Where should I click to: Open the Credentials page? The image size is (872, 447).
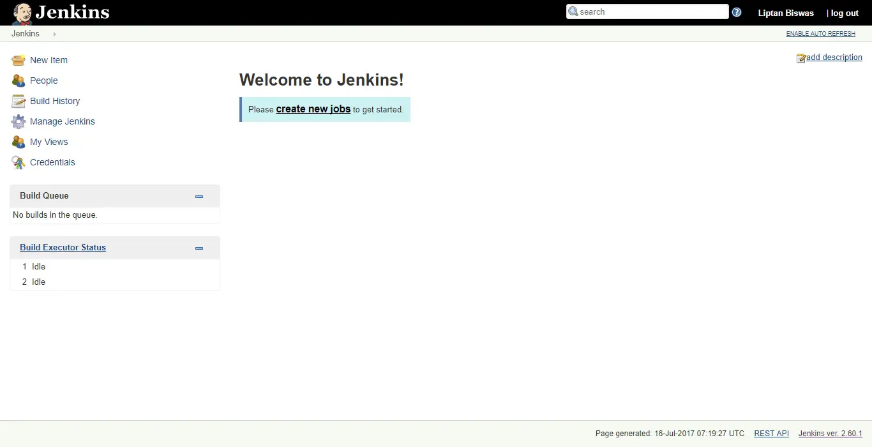(x=52, y=162)
